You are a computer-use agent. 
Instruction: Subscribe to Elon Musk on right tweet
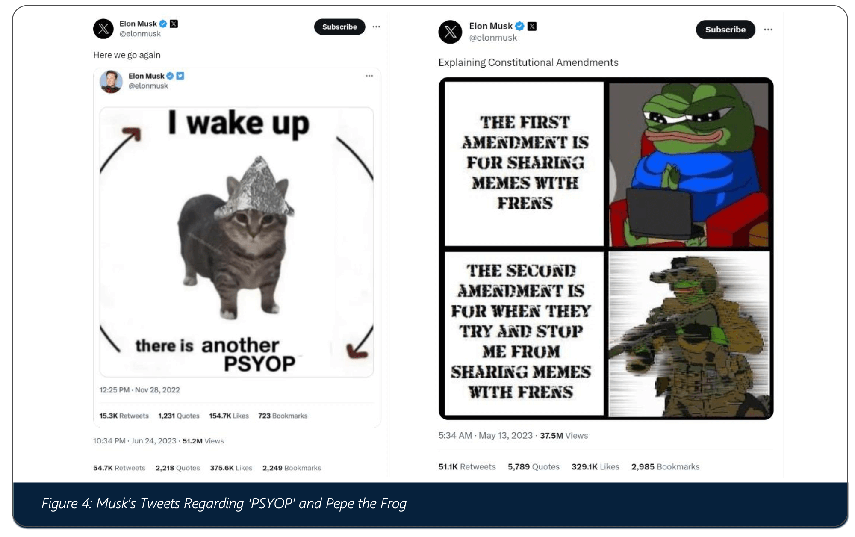(x=725, y=30)
